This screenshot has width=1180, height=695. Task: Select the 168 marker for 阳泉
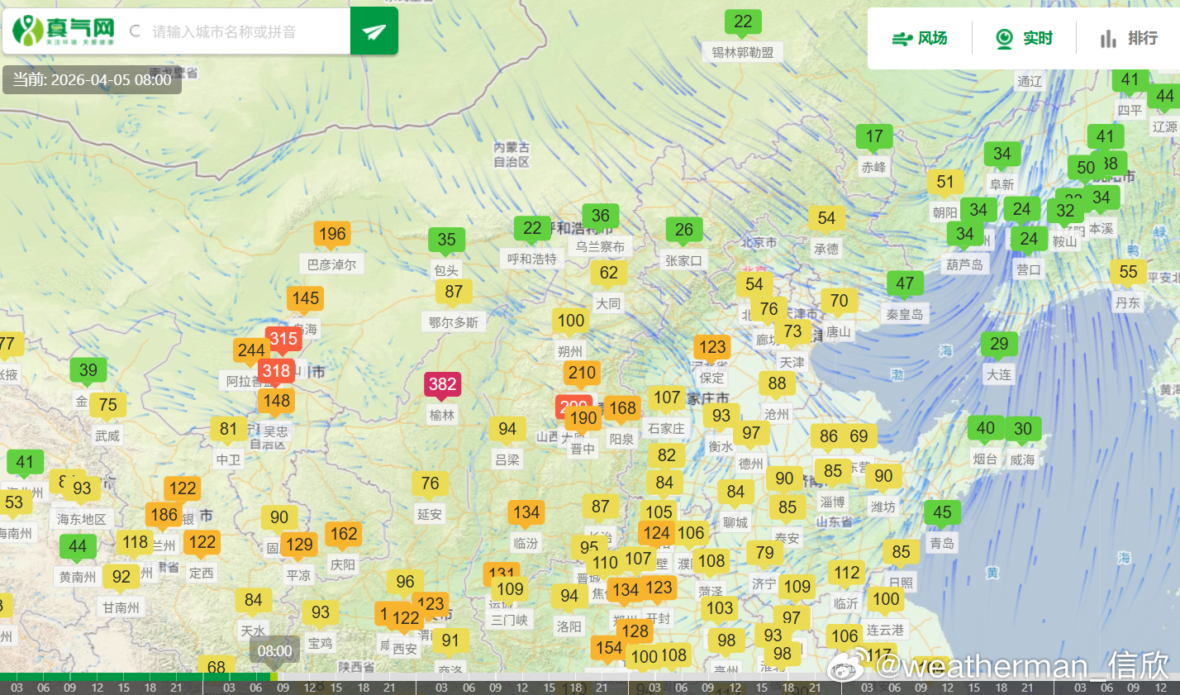click(622, 409)
